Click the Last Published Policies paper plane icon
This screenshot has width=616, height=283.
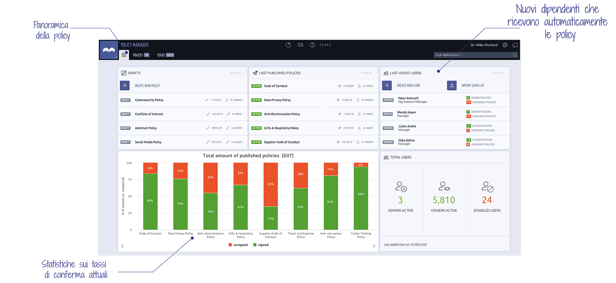pos(255,73)
